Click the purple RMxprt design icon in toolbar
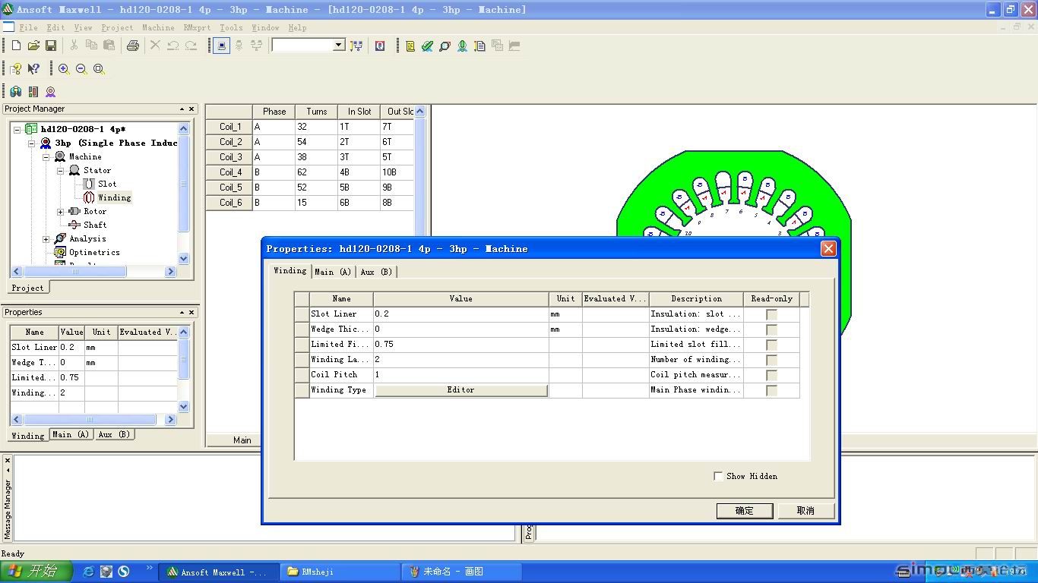 tap(50, 91)
